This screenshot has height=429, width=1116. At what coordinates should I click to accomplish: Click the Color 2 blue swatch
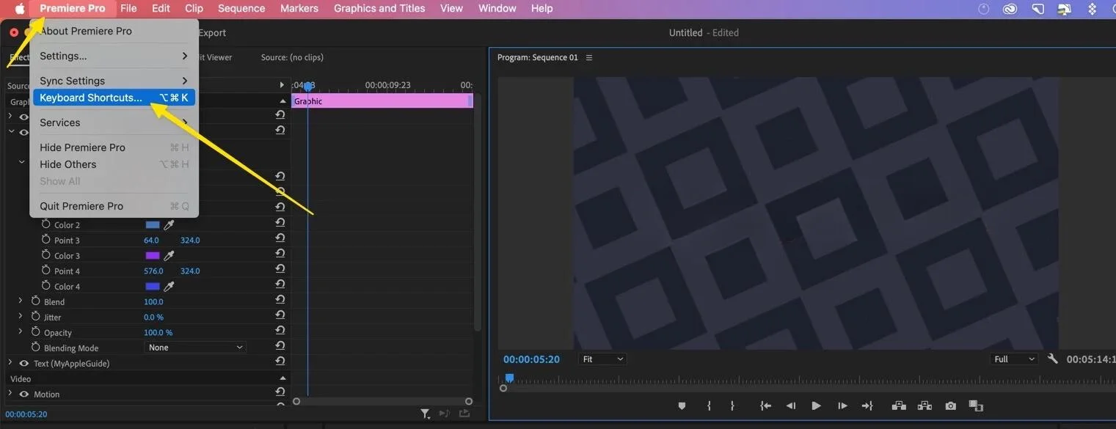coord(153,225)
